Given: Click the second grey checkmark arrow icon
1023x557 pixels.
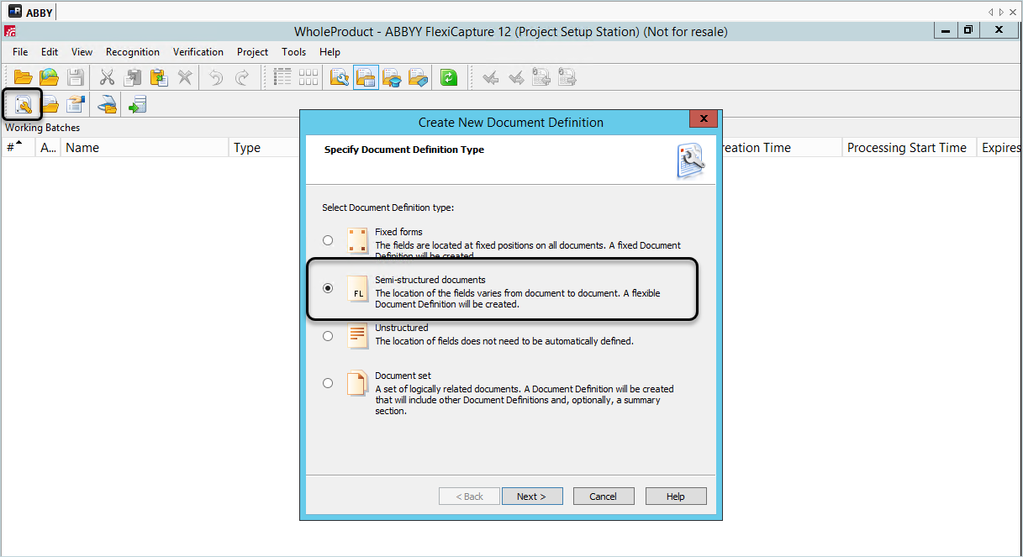Looking at the screenshot, I should coord(516,78).
